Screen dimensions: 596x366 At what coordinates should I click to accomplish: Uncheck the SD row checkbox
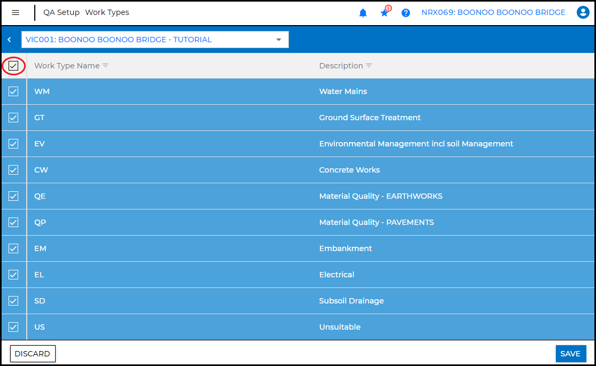tap(13, 301)
